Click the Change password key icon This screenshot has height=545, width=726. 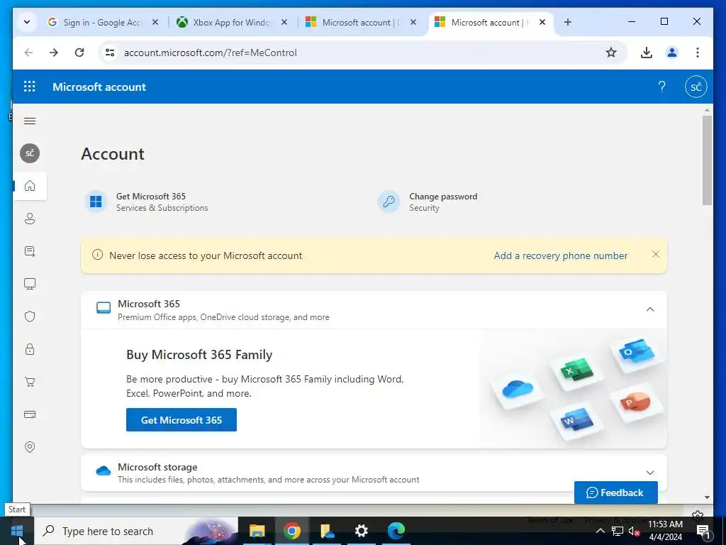pos(389,202)
